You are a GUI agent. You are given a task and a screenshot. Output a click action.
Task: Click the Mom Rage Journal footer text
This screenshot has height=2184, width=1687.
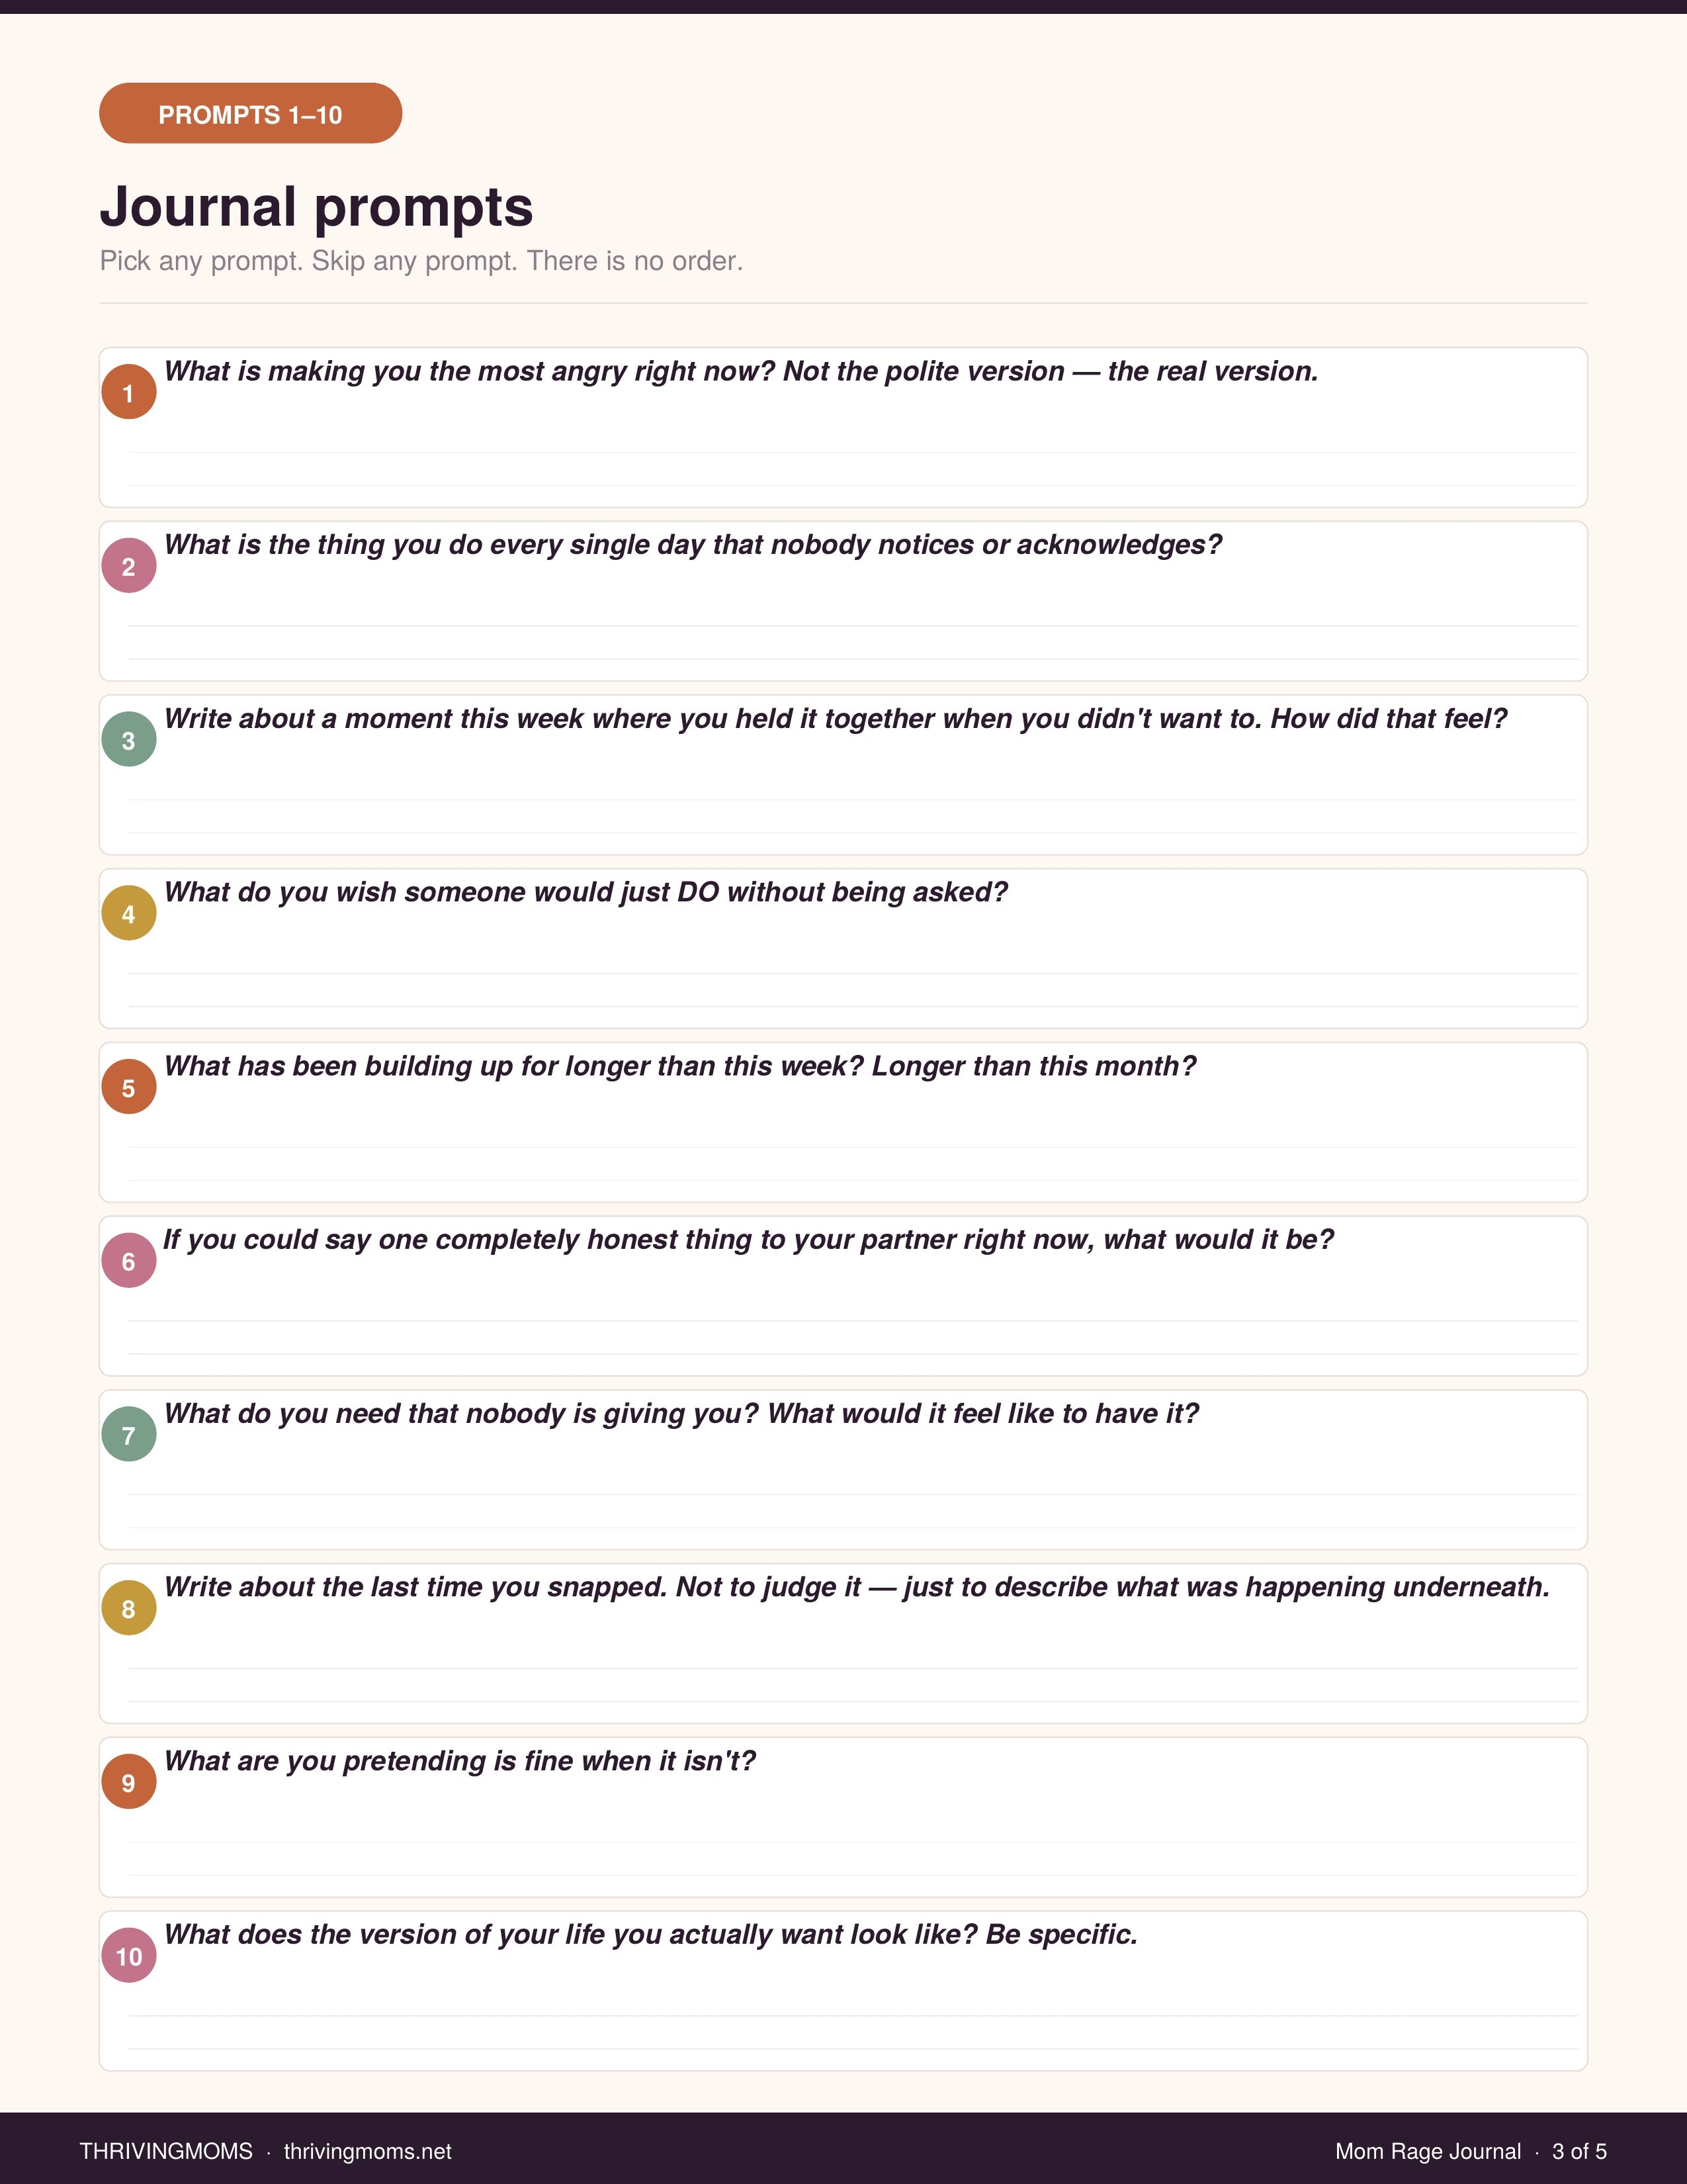tap(1427, 2151)
